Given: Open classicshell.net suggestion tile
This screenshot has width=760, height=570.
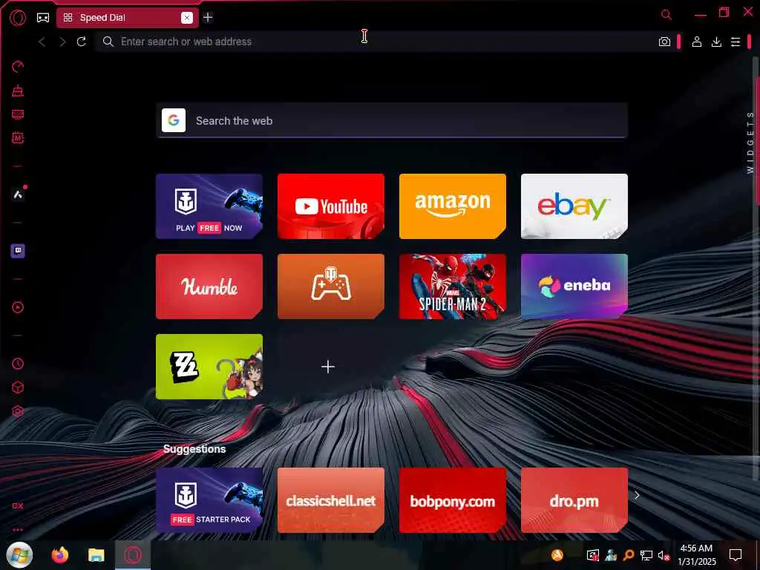Looking at the screenshot, I should 331,500.
